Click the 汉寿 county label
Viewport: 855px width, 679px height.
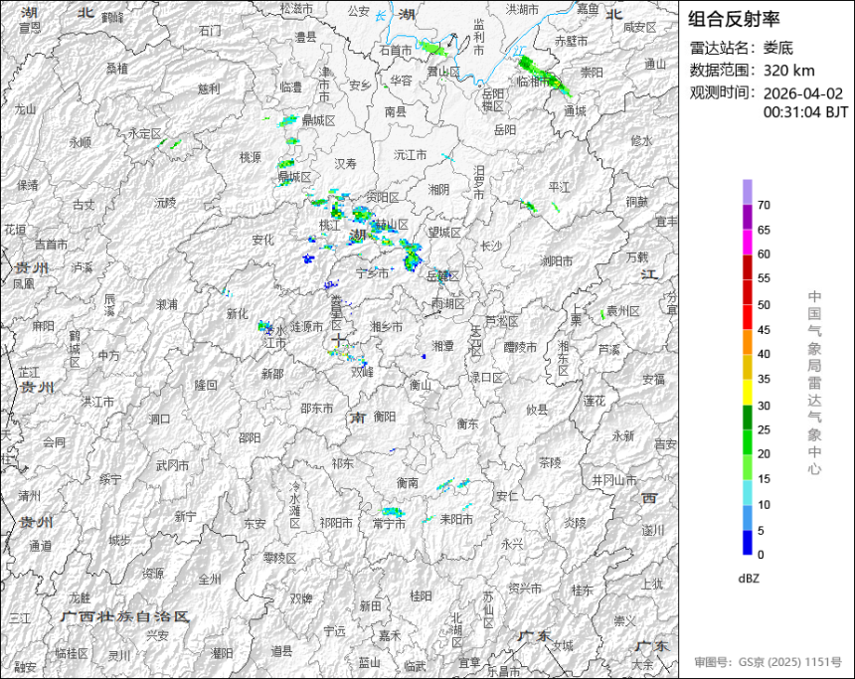pos(345,162)
